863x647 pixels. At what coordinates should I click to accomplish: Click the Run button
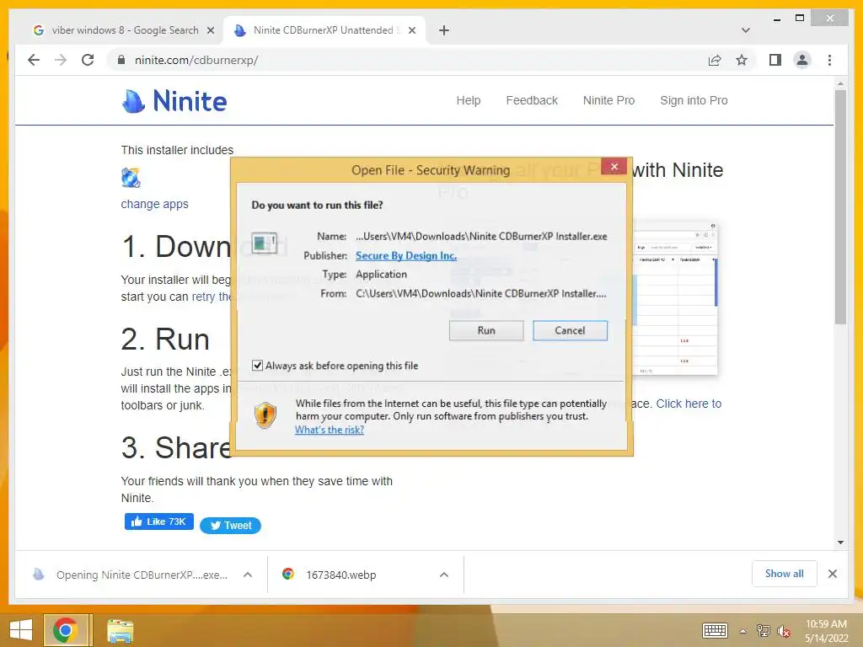[x=486, y=330]
